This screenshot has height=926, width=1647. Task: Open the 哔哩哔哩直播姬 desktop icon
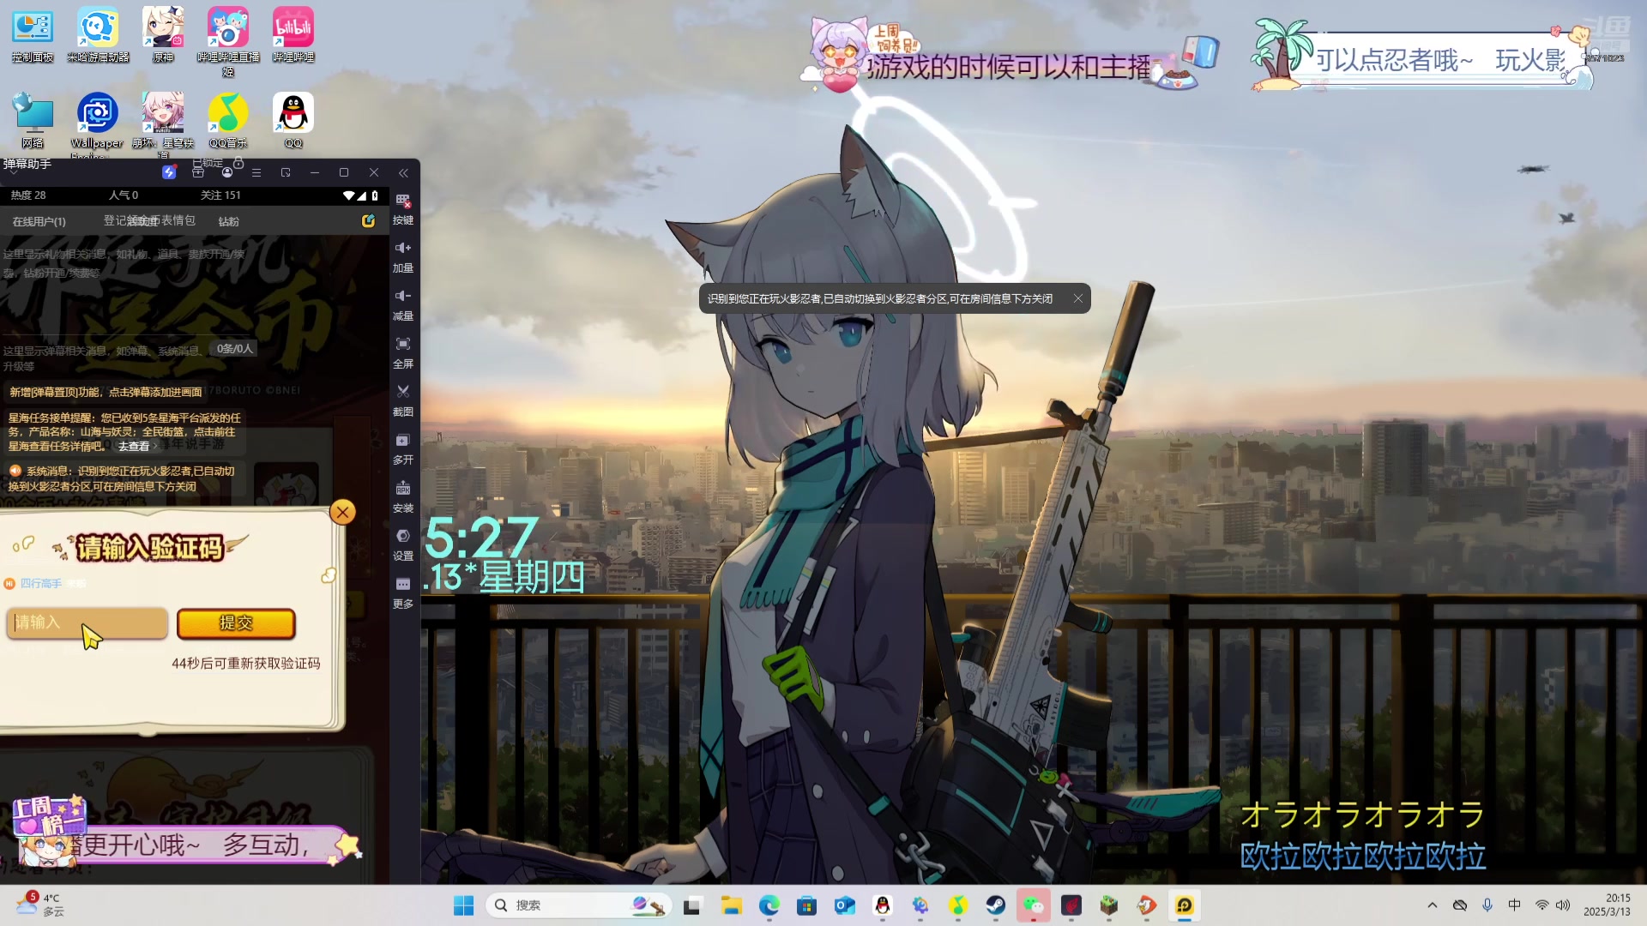228,41
